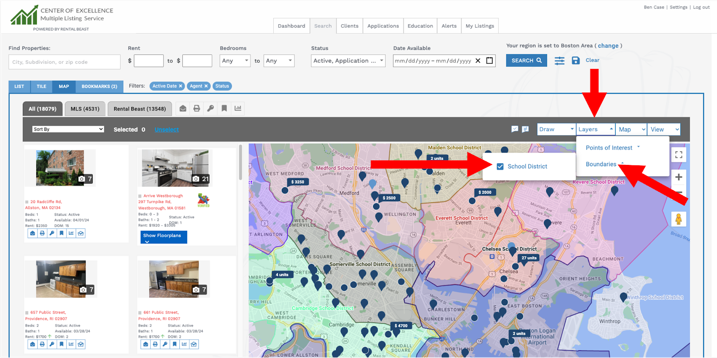Open the Applications tab
This screenshot has width=717, height=358.
point(383,26)
